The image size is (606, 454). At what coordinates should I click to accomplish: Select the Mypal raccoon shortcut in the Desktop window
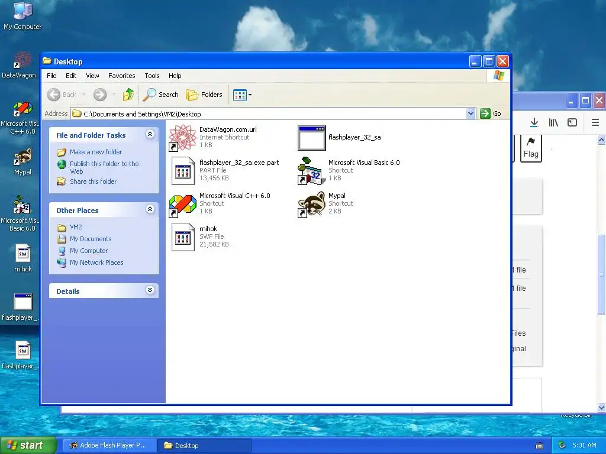(x=311, y=204)
